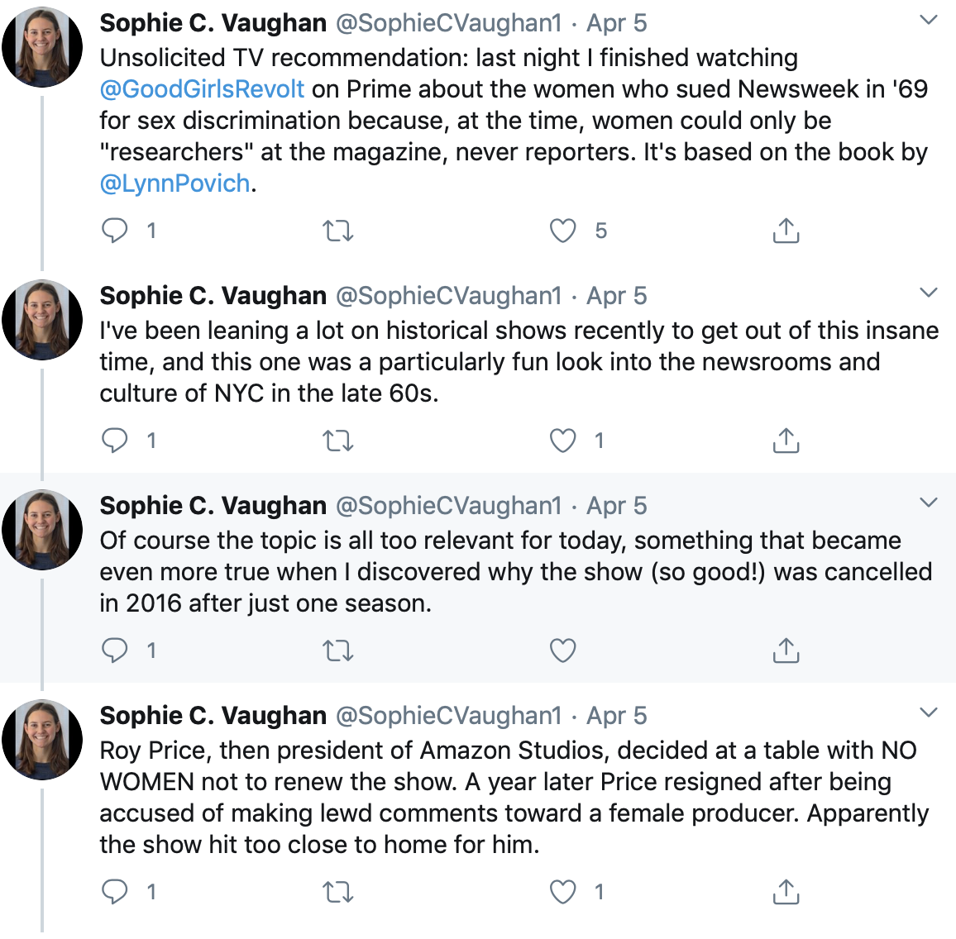Screen dimensions: 956x939
Task: Open Apr 5 timestamp on cancellation tweet
Action: click(616, 506)
